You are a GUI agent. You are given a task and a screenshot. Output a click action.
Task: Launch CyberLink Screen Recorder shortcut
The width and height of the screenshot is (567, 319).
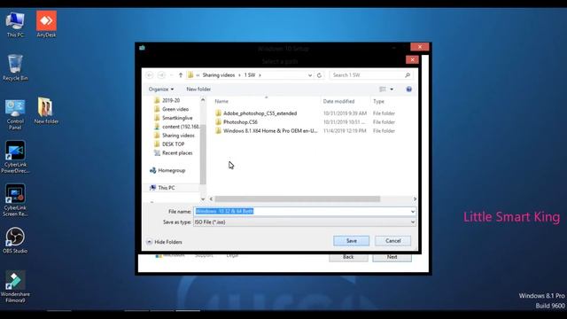[x=15, y=200]
